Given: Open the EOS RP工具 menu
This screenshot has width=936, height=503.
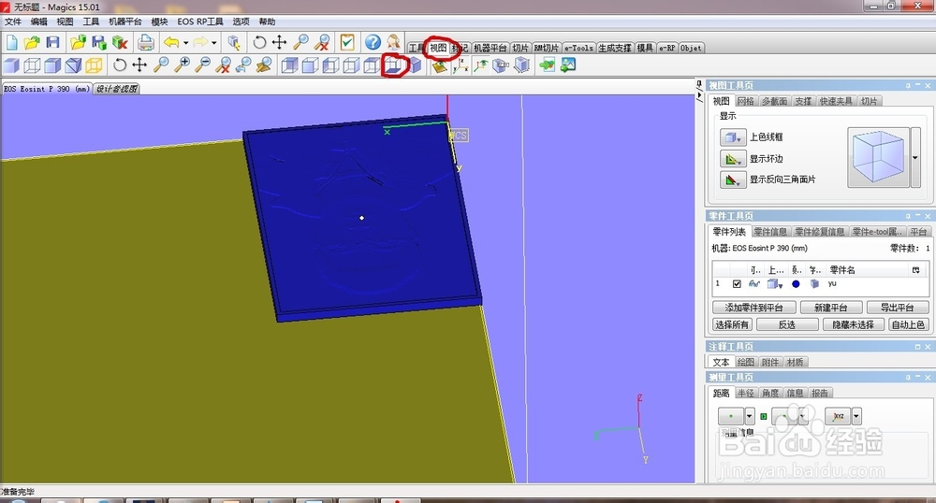Looking at the screenshot, I should 200,22.
